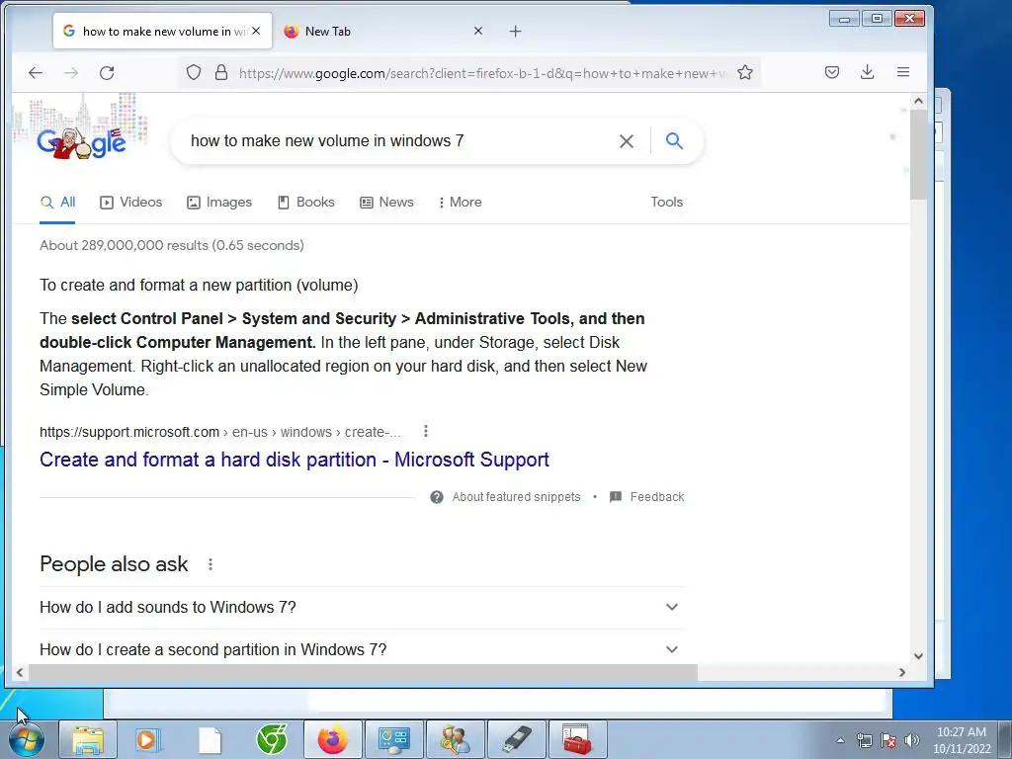
Task: Open the Firefox hamburger menu
Action: coord(903,72)
